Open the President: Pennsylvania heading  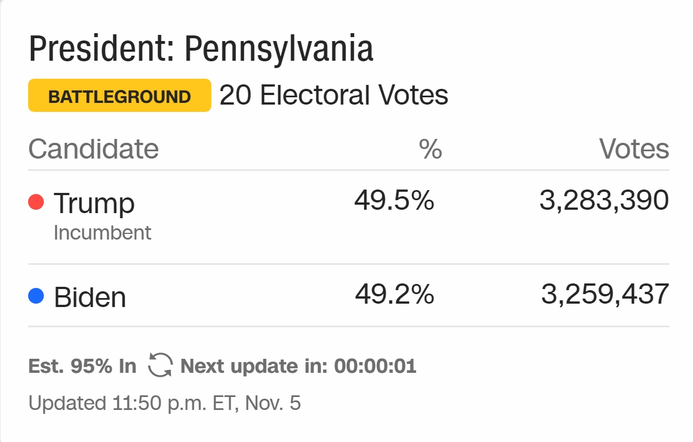point(201,49)
